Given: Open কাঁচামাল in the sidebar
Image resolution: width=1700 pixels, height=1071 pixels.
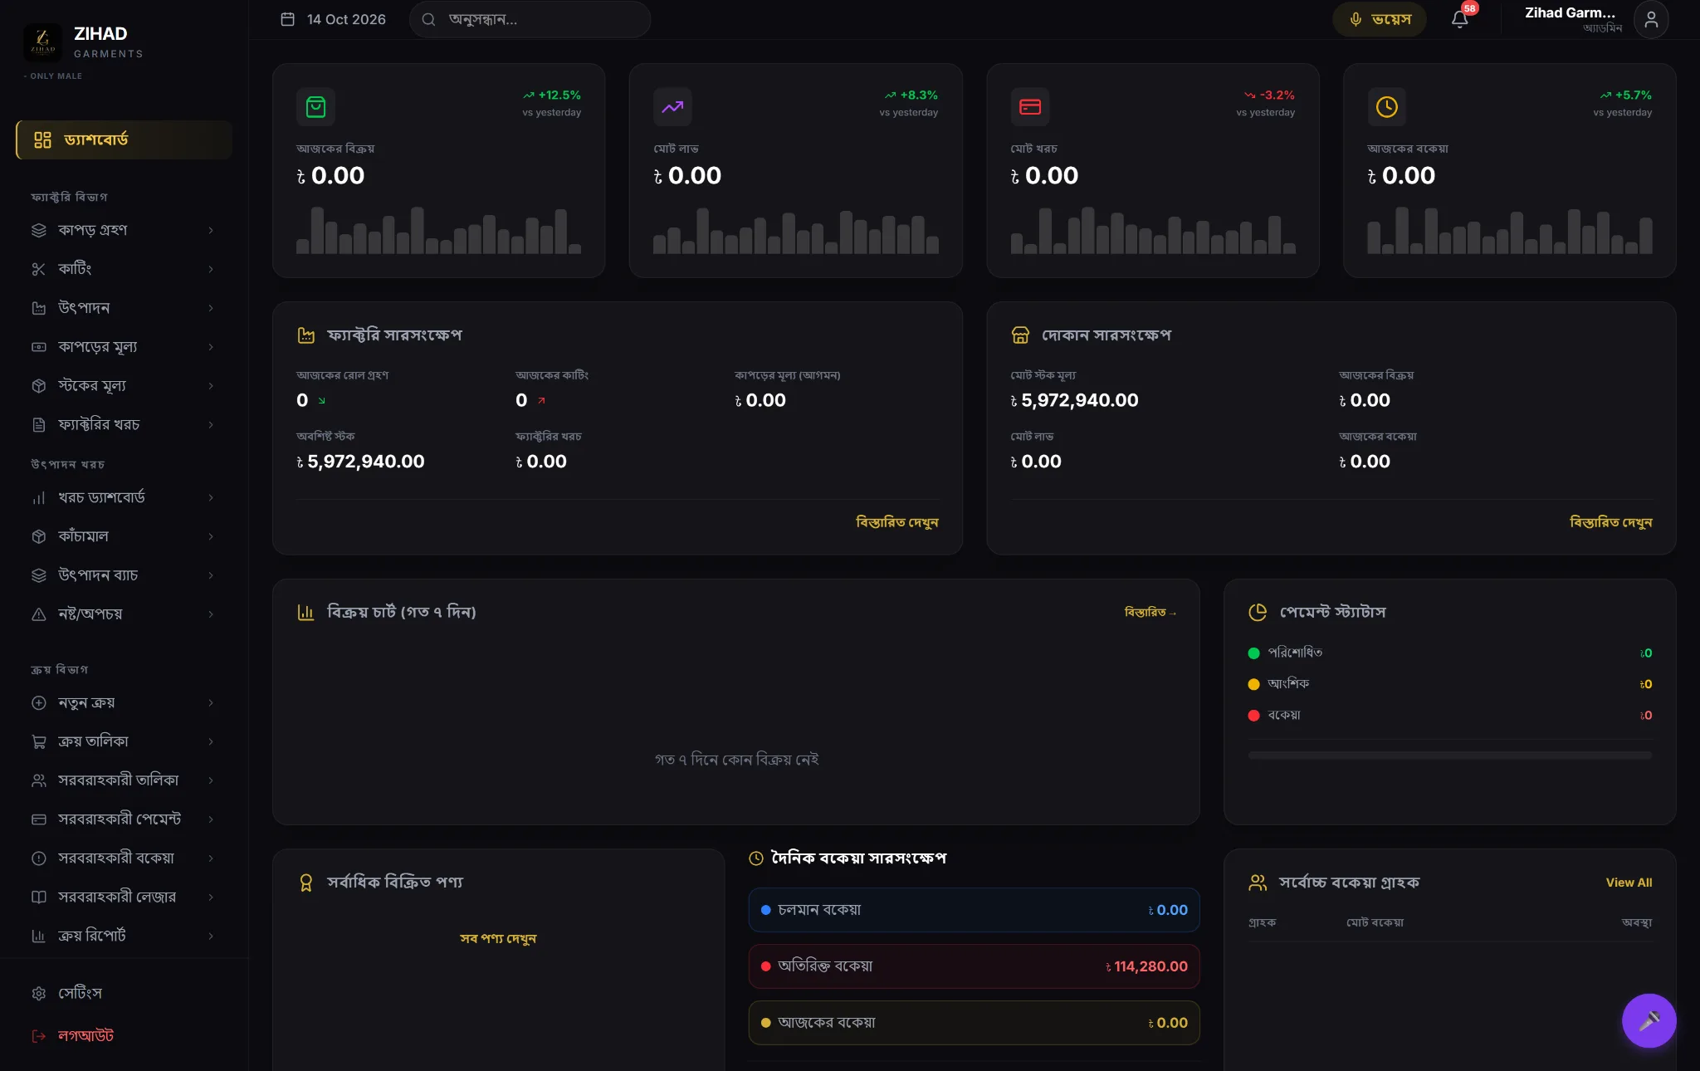Looking at the screenshot, I should (x=124, y=536).
